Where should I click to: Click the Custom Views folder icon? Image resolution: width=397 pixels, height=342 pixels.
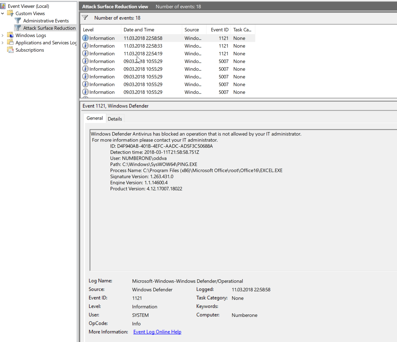point(10,13)
